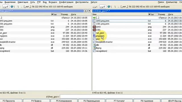This screenshot has width=182, height=102.
Task: Click the F5 Копирование button
Action: coord(64,101)
